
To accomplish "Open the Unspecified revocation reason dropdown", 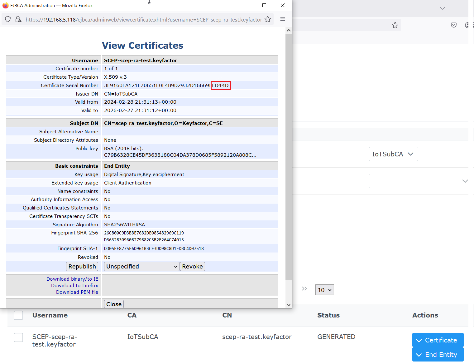I will tap(142, 267).
